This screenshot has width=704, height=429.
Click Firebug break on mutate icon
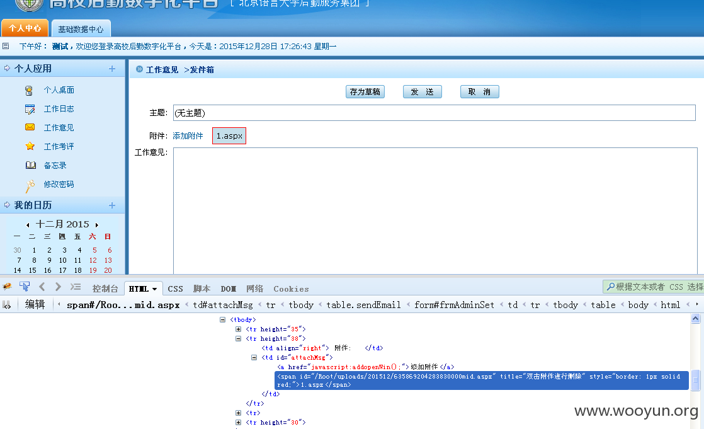[x=7, y=305]
